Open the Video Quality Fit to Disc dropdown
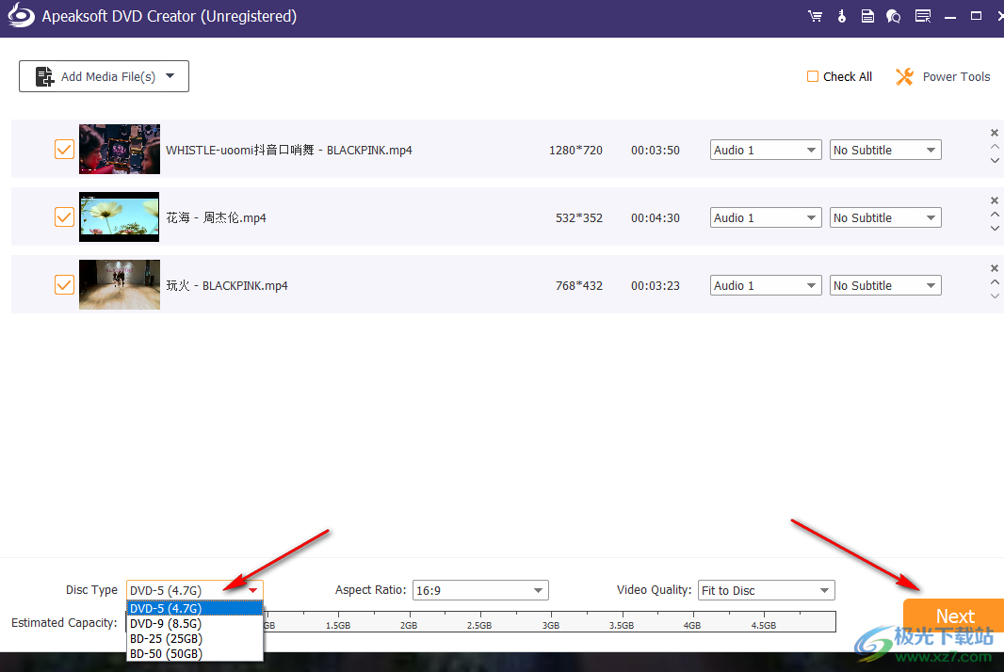This screenshot has width=1004, height=672. coord(767,590)
